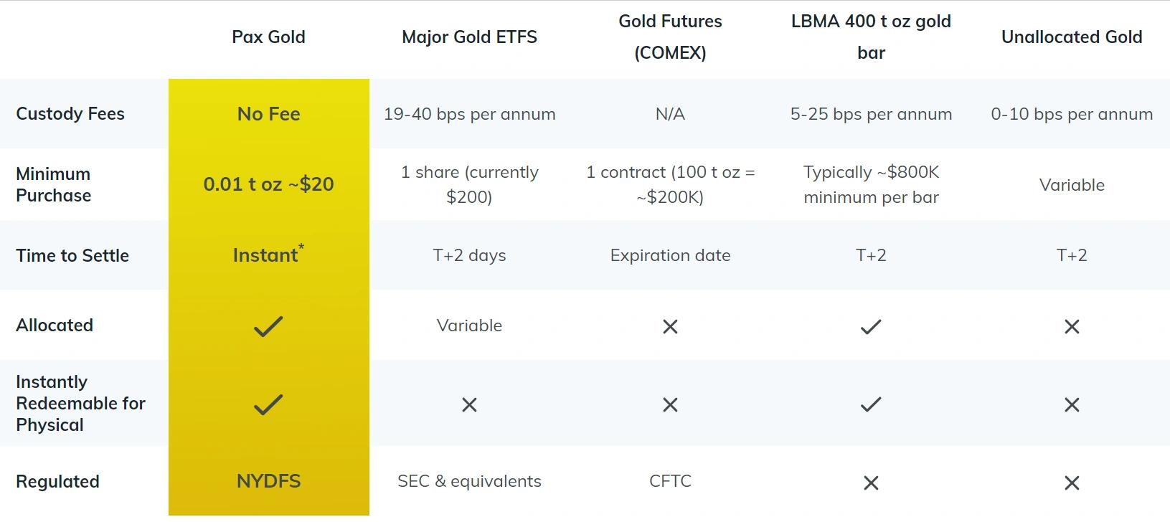This screenshot has height=522, width=1170.
Task: Click Unallocated Gold Regulated X mark
Action: pyautogui.click(x=1072, y=483)
